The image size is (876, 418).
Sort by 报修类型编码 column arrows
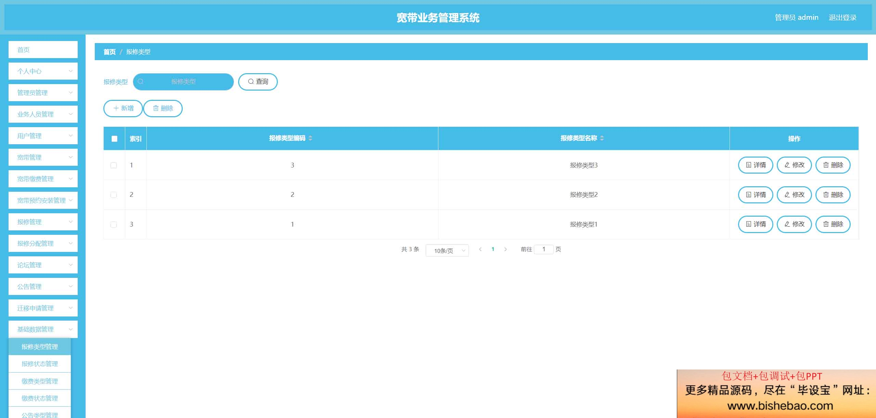tap(310, 138)
